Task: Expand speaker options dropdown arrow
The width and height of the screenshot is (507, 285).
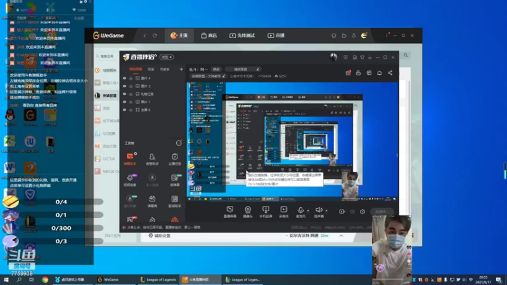Action: point(326,211)
